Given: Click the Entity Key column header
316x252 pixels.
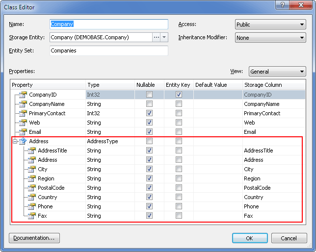Looking at the screenshot, I should (179, 85).
